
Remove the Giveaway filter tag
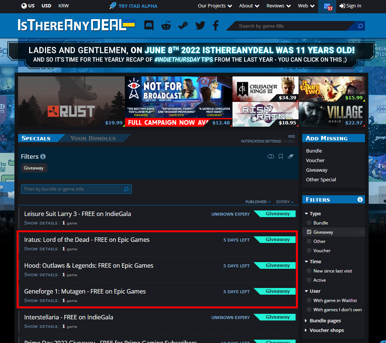click(34, 168)
